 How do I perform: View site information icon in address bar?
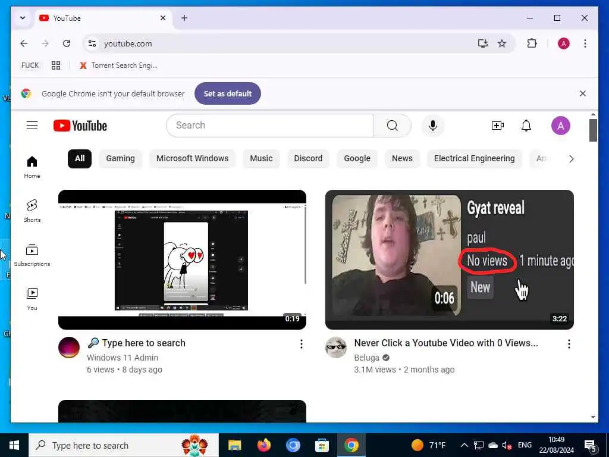pyautogui.click(x=92, y=43)
